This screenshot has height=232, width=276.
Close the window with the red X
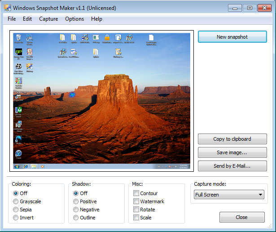264,8
